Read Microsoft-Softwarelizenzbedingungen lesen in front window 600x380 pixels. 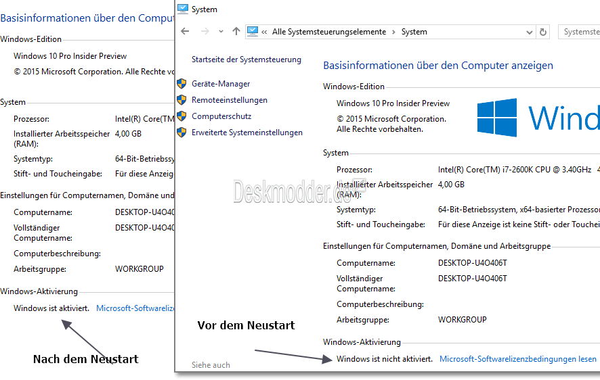click(x=518, y=359)
